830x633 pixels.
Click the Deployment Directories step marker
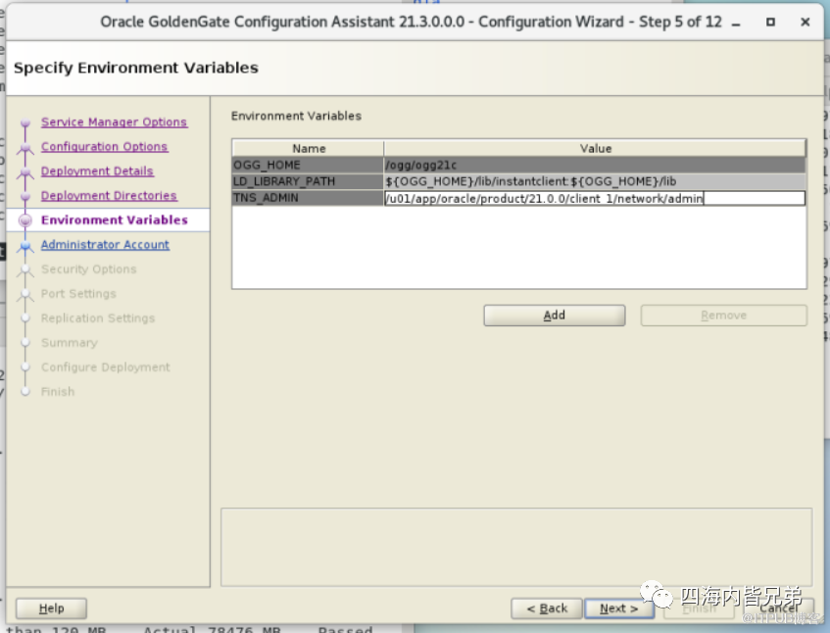[24, 196]
